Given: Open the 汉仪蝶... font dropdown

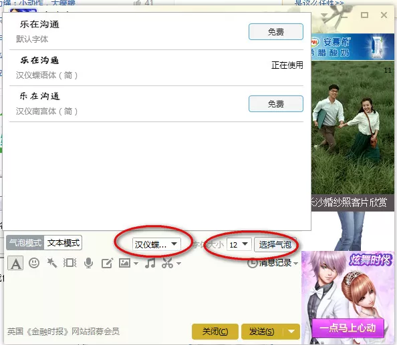Looking at the screenshot, I should (156, 244).
